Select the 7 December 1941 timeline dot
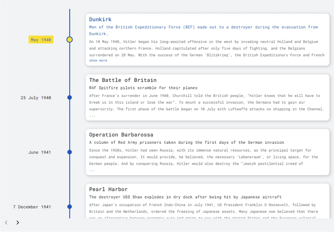Image resolution: width=334 pixels, height=232 pixels. tap(70, 207)
